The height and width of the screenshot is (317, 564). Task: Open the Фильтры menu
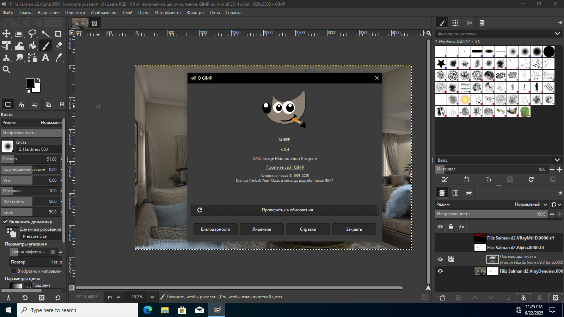coord(196,13)
